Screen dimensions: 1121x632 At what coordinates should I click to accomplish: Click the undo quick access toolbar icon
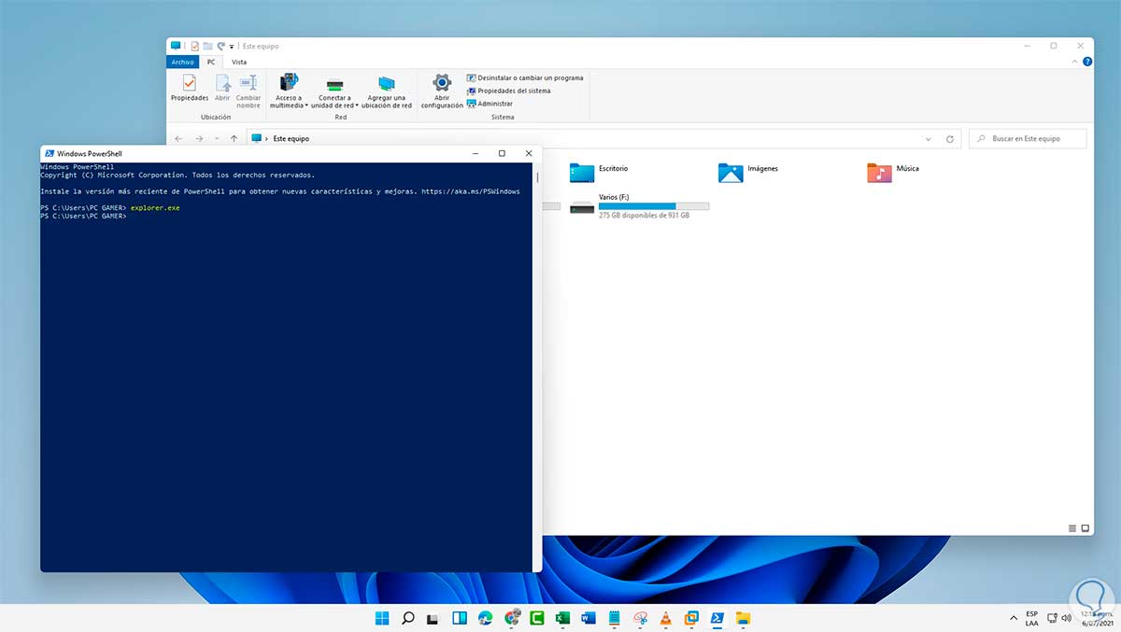point(220,46)
